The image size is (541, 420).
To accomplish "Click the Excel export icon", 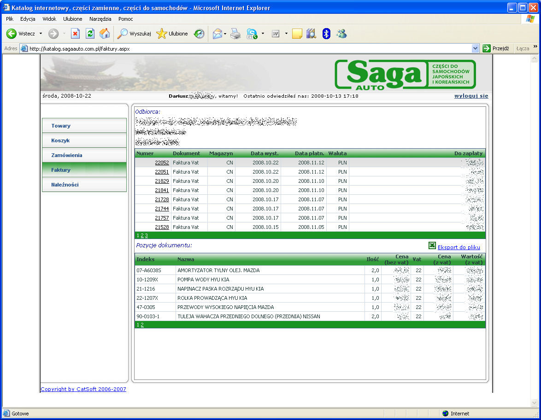I will click(432, 245).
